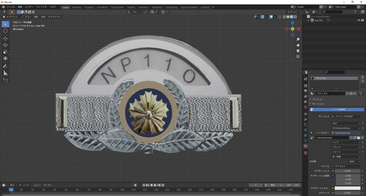366x196 pixels.
Task: Open the Output properties tab
Action: click(x=306, y=91)
